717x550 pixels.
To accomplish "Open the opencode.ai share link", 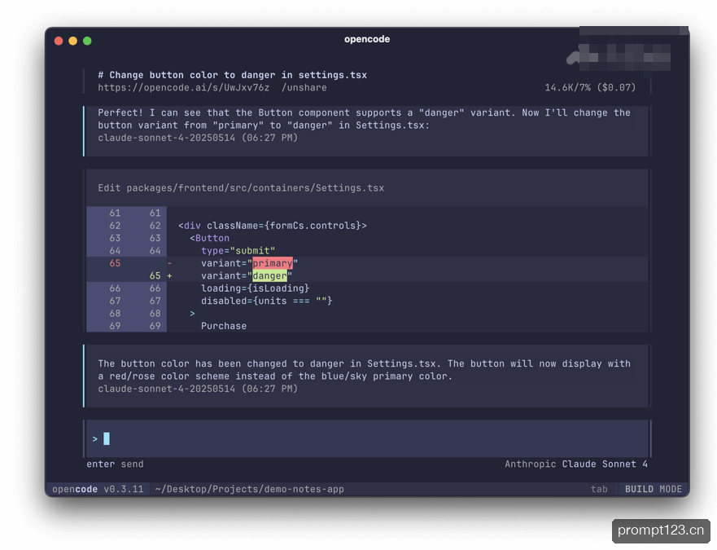I will [x=183, y=87].
